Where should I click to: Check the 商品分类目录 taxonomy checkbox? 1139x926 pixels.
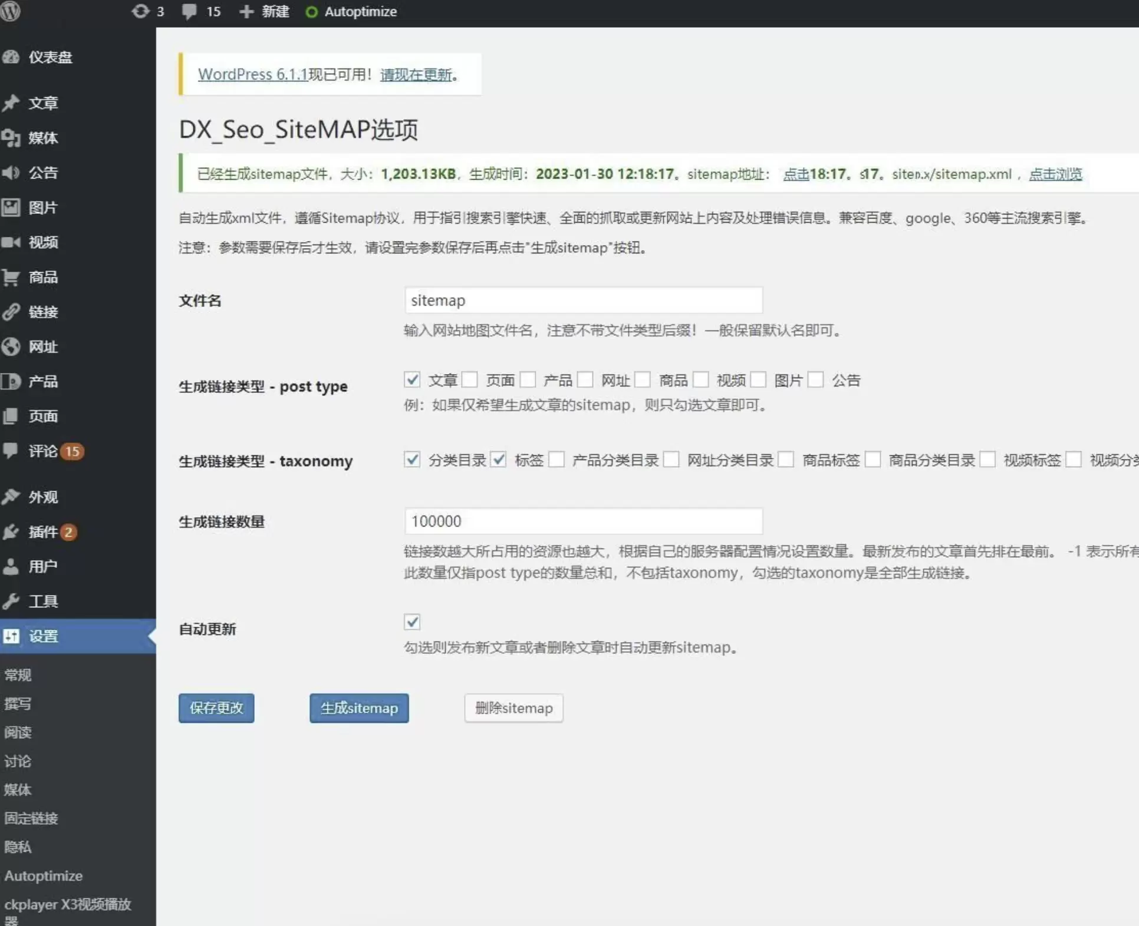tap(873, 459)
